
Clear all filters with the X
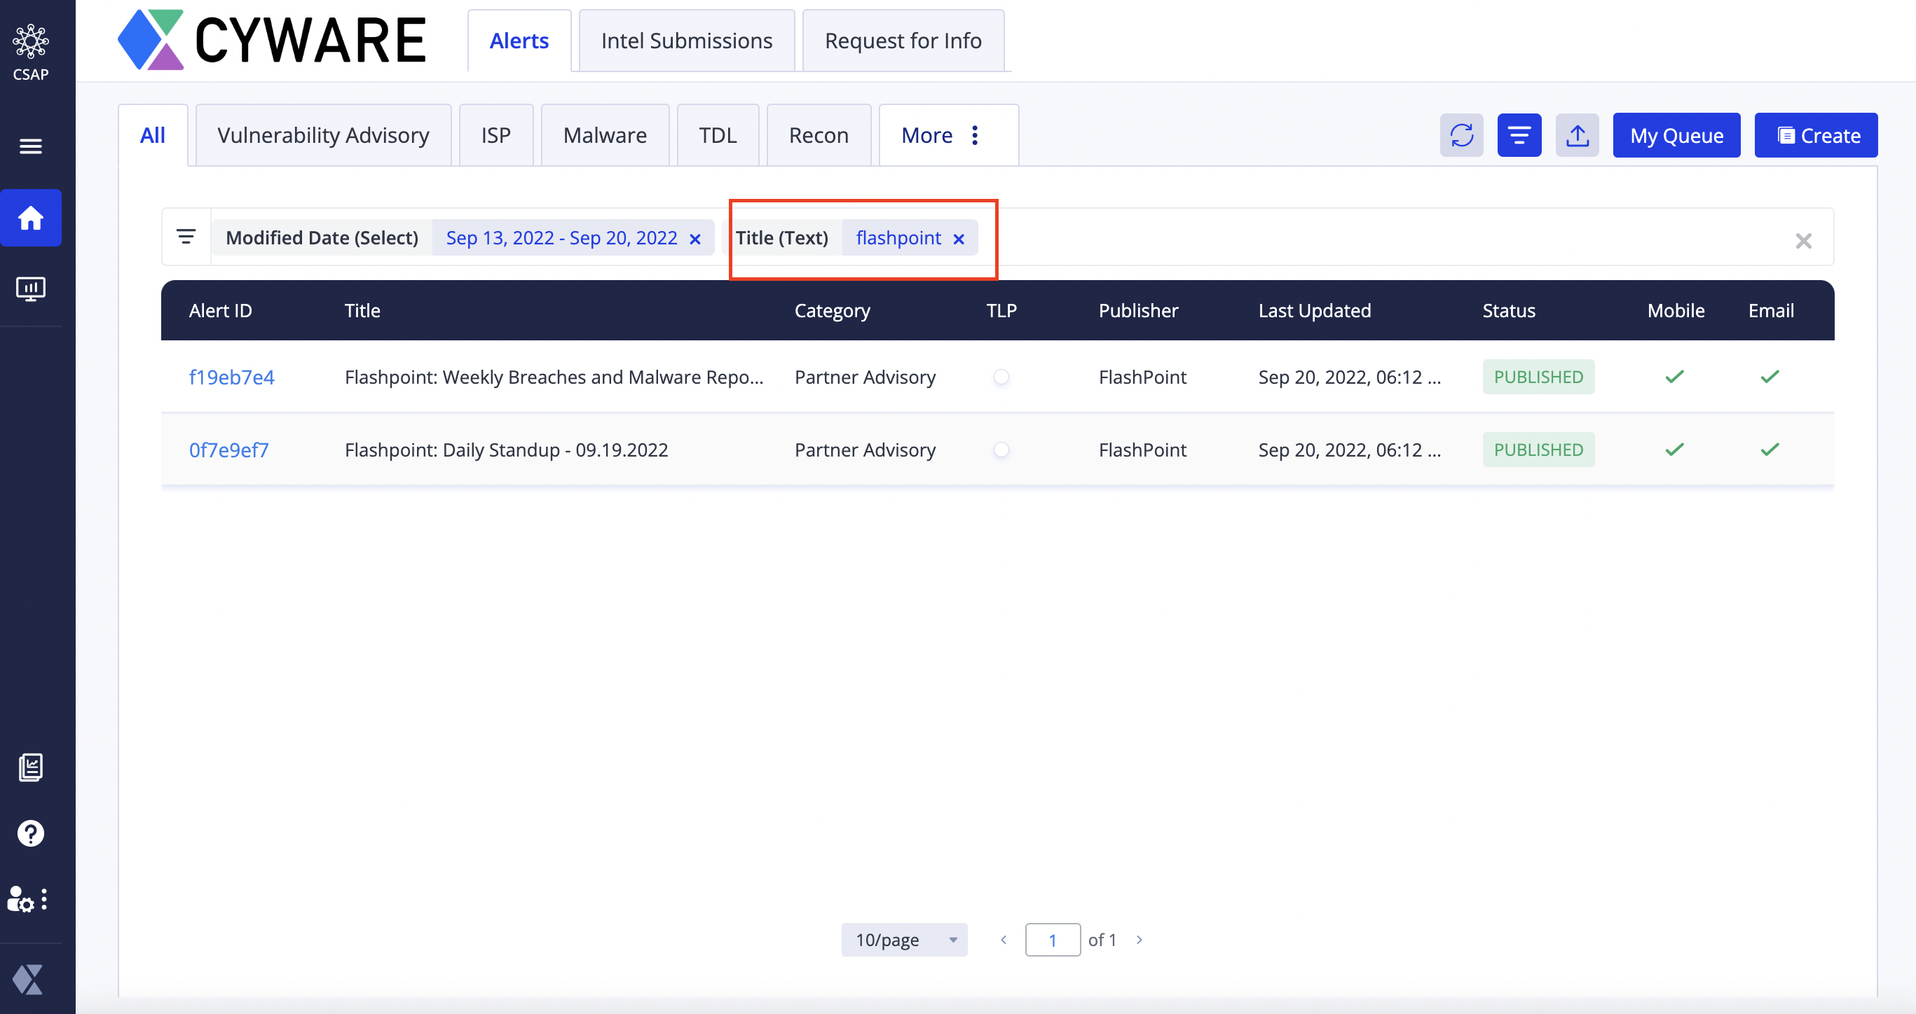[x=1803, y=240]
